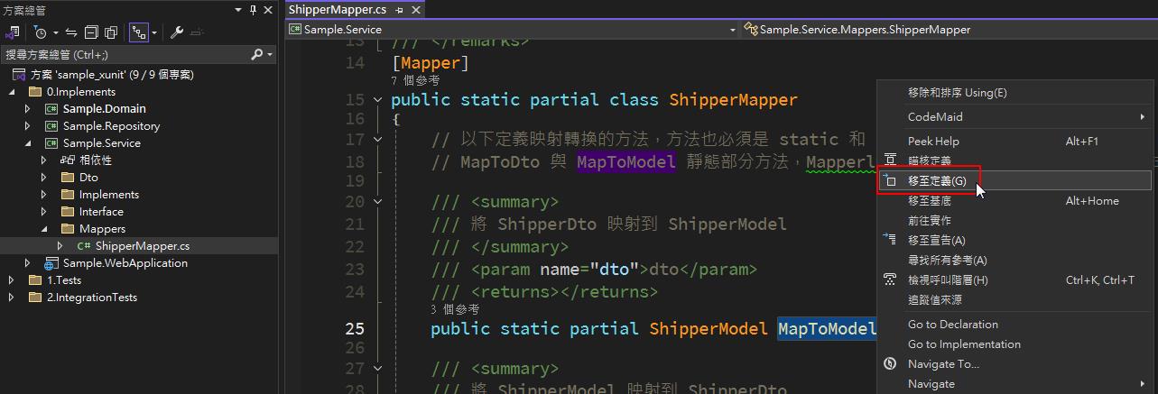Click the pending changes filter clock icon

40,32
